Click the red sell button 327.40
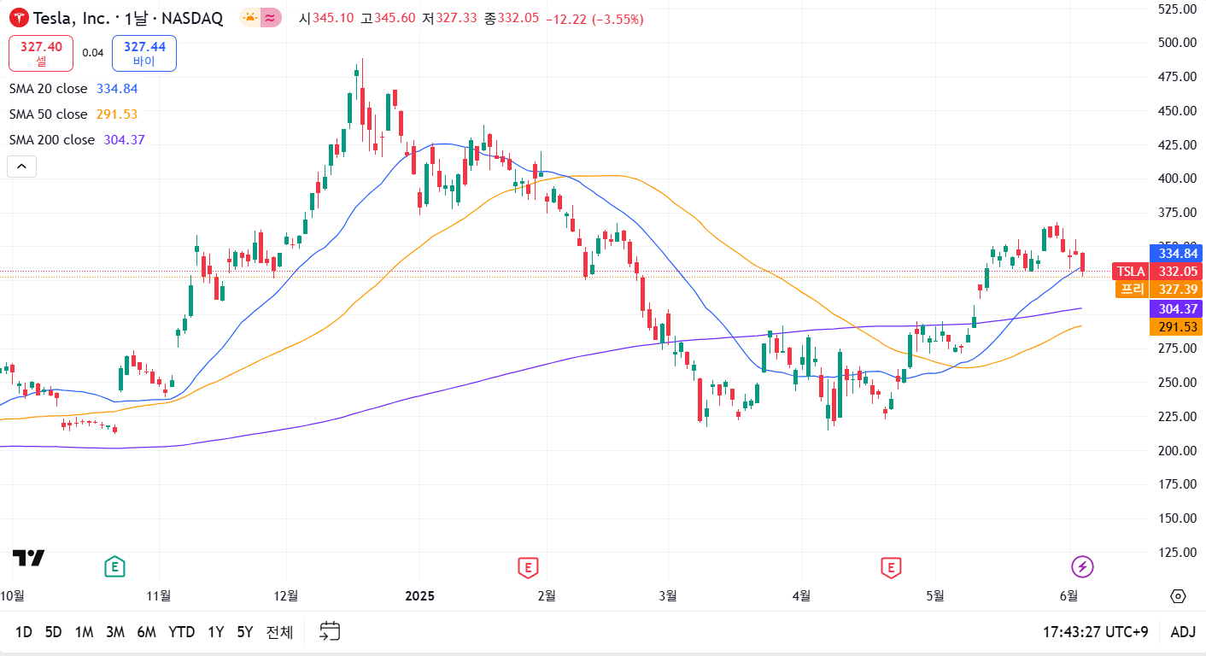 [41, 53]
